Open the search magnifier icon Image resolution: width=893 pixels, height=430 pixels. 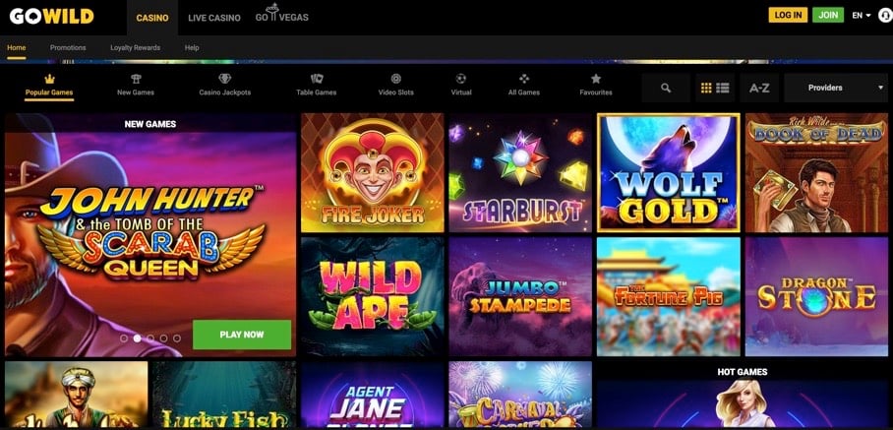coord(666,88)
